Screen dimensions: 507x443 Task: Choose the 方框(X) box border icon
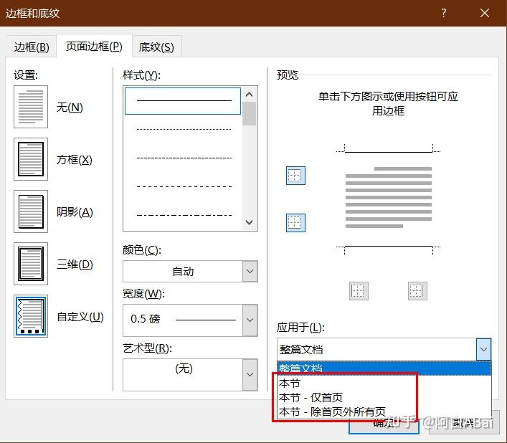coord(31,159)
